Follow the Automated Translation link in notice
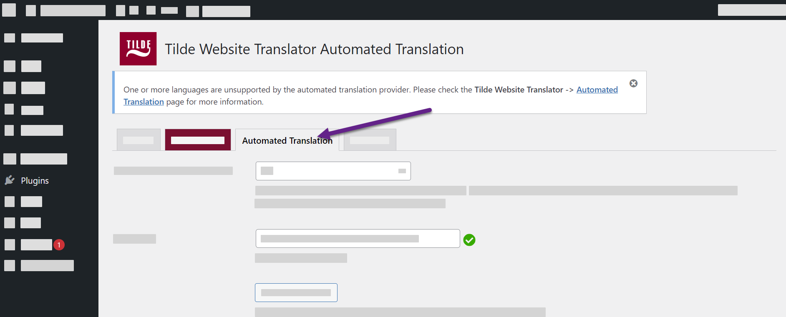 pos(597,90)
